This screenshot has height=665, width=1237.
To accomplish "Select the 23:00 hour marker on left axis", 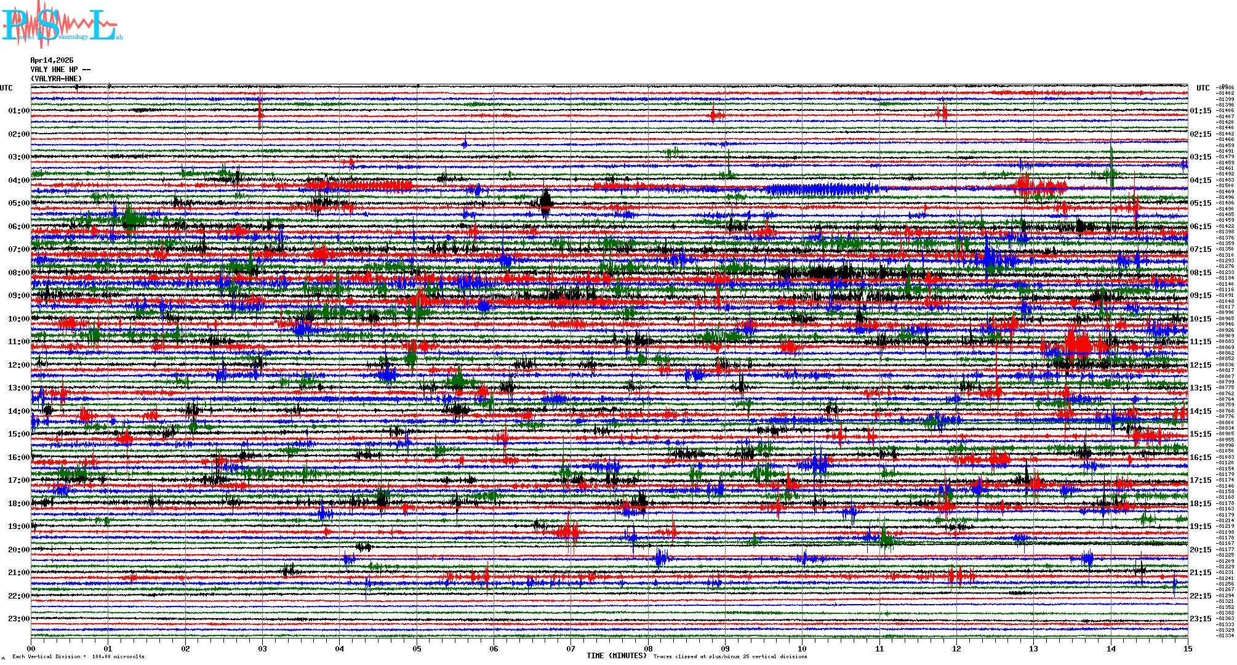I will click(x=18, y=619).
